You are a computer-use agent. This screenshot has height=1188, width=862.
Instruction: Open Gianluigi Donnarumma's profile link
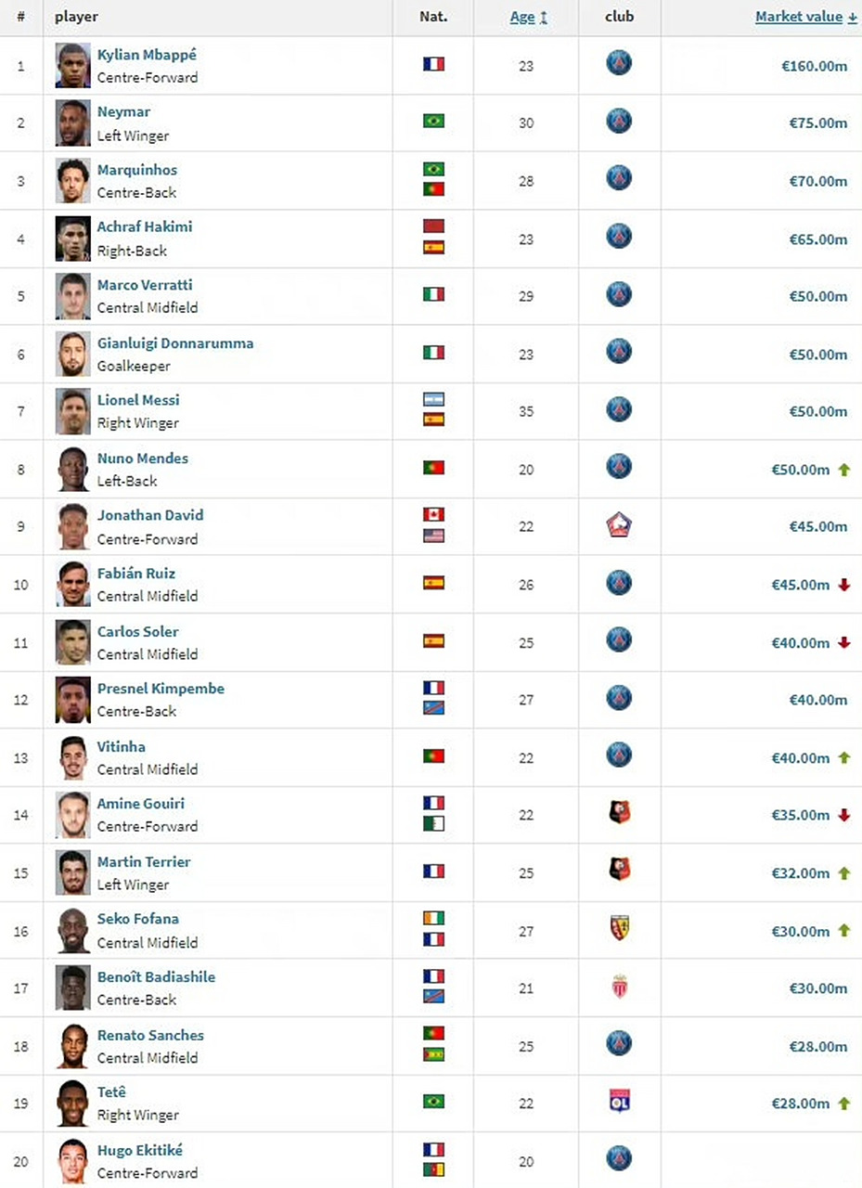[x=174, y=342]
